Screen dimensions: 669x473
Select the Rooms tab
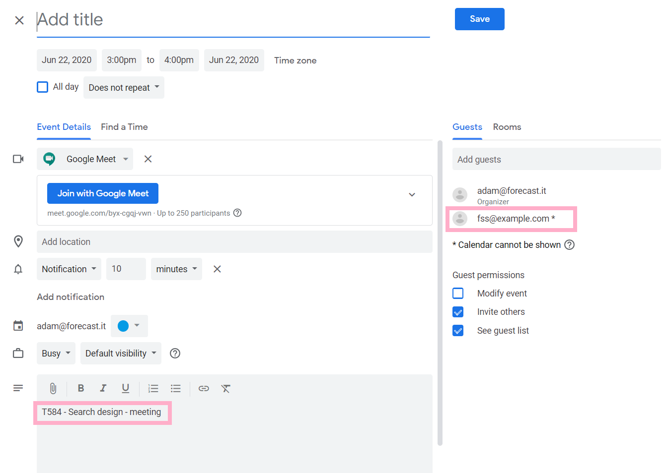pyautogui.click(x=507, y=127)
